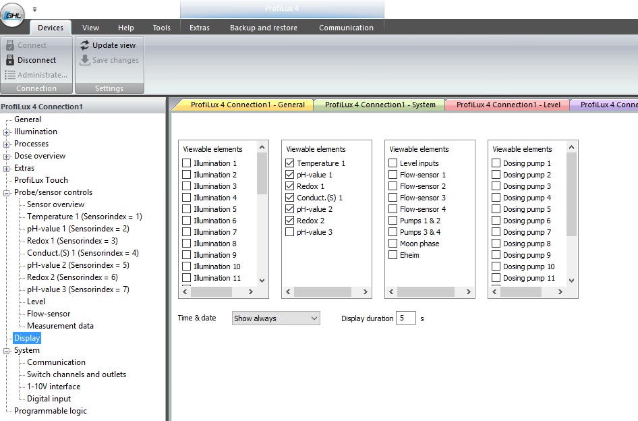Image resolution: width=638 pixels, height=421 pixels.
Task: Uncheck Redox 2 checkbox
Action: click(290, 220)
